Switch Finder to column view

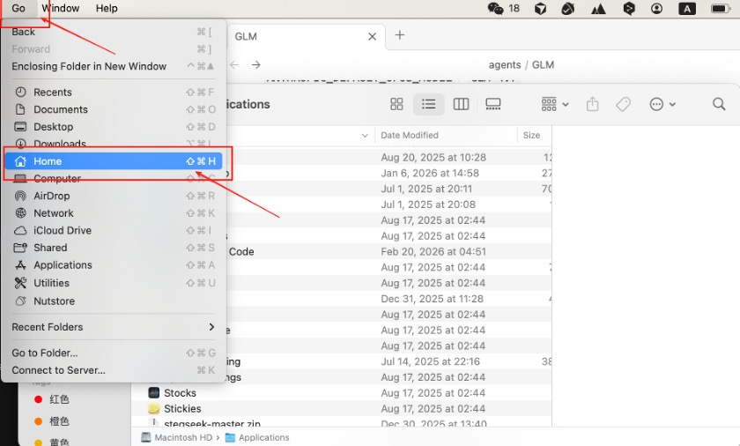(x=461, y=104)
